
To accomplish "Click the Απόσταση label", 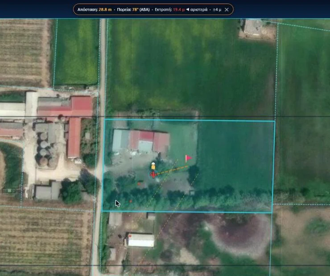I will pyautogui.click(x=87, y=10).
